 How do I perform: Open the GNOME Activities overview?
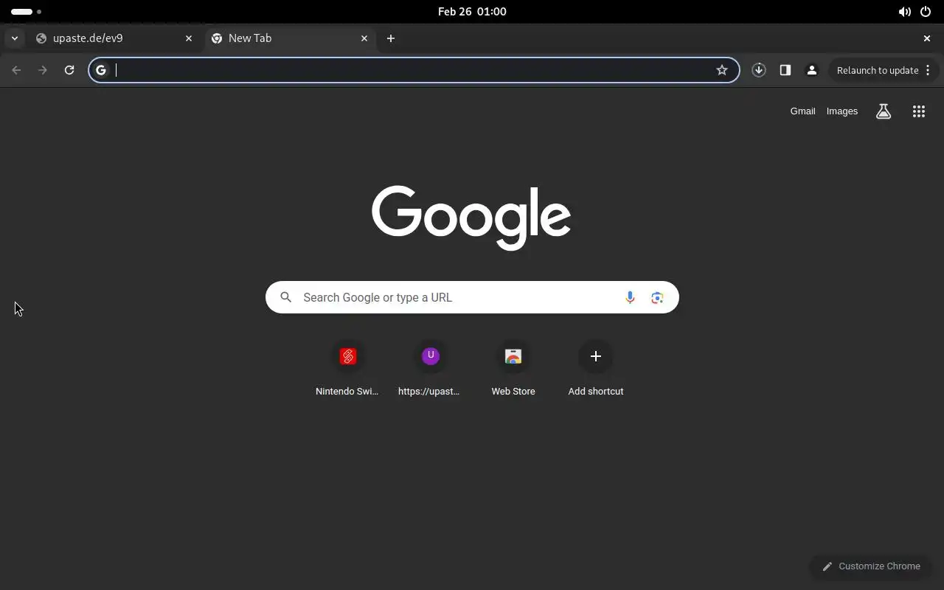(26, 12)
